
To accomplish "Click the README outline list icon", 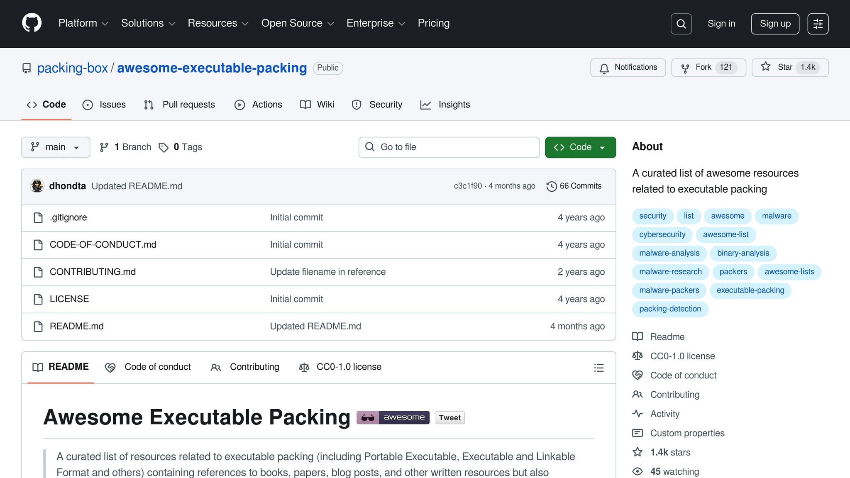I will click(598, 368).
